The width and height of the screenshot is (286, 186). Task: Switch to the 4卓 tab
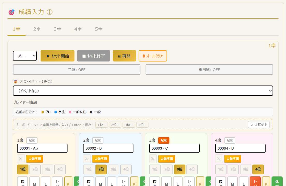pos(78,29)
